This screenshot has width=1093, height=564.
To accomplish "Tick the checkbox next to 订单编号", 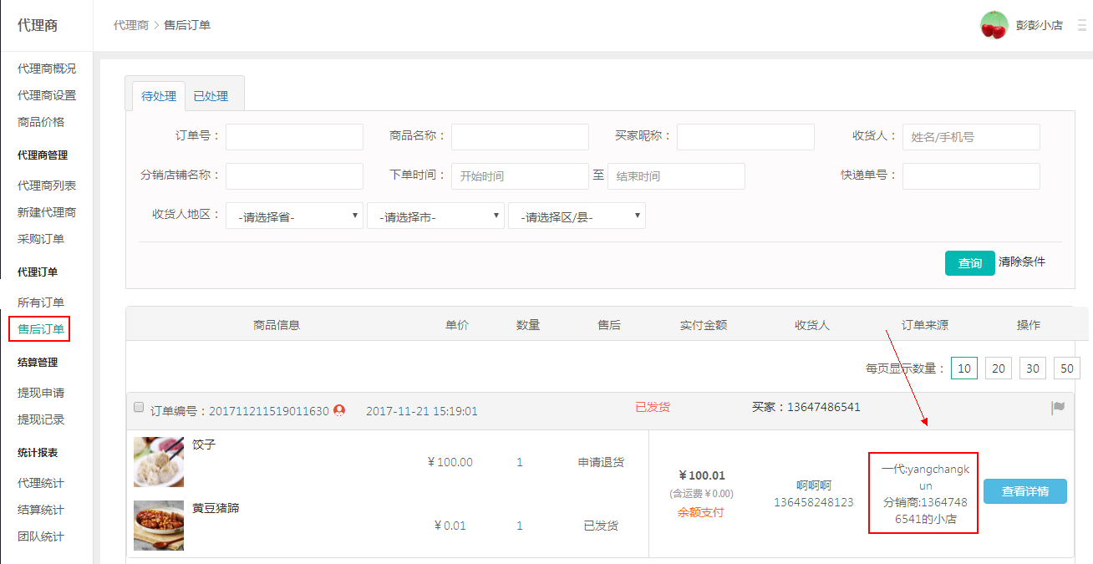I will (x=139, y=408).
